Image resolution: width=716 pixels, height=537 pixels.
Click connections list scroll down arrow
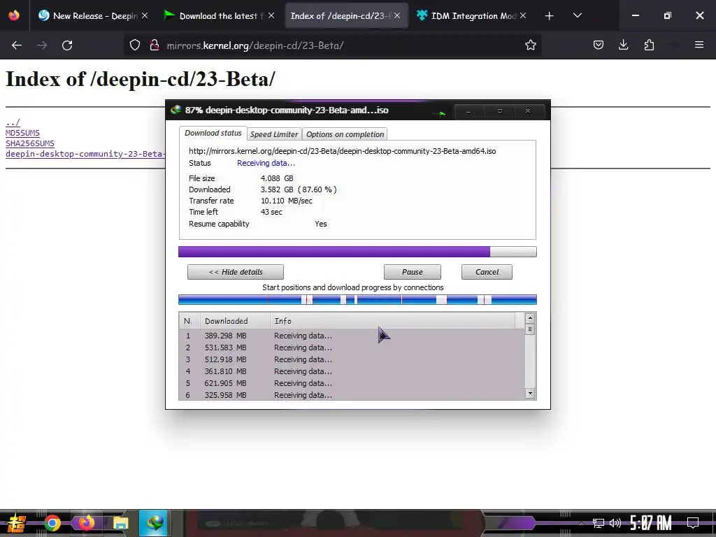pos(530,393)
